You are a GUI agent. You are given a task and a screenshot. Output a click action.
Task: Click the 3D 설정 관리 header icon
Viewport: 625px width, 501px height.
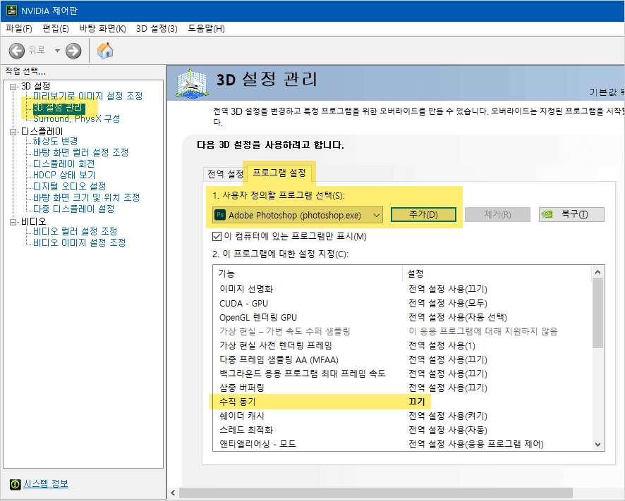pyautogui.click(x=192, y=83)
